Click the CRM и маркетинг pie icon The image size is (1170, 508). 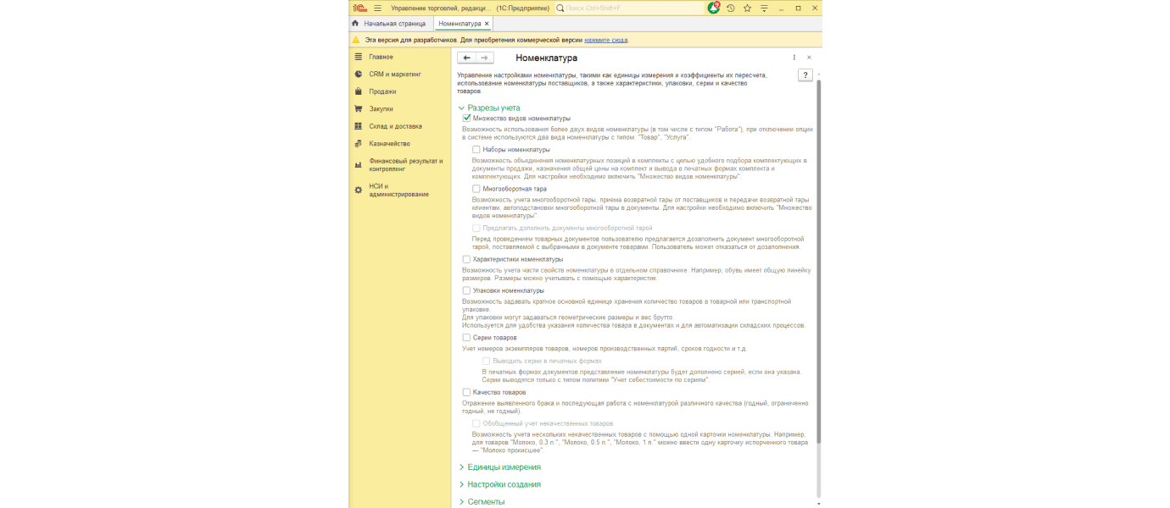point(359,75)
